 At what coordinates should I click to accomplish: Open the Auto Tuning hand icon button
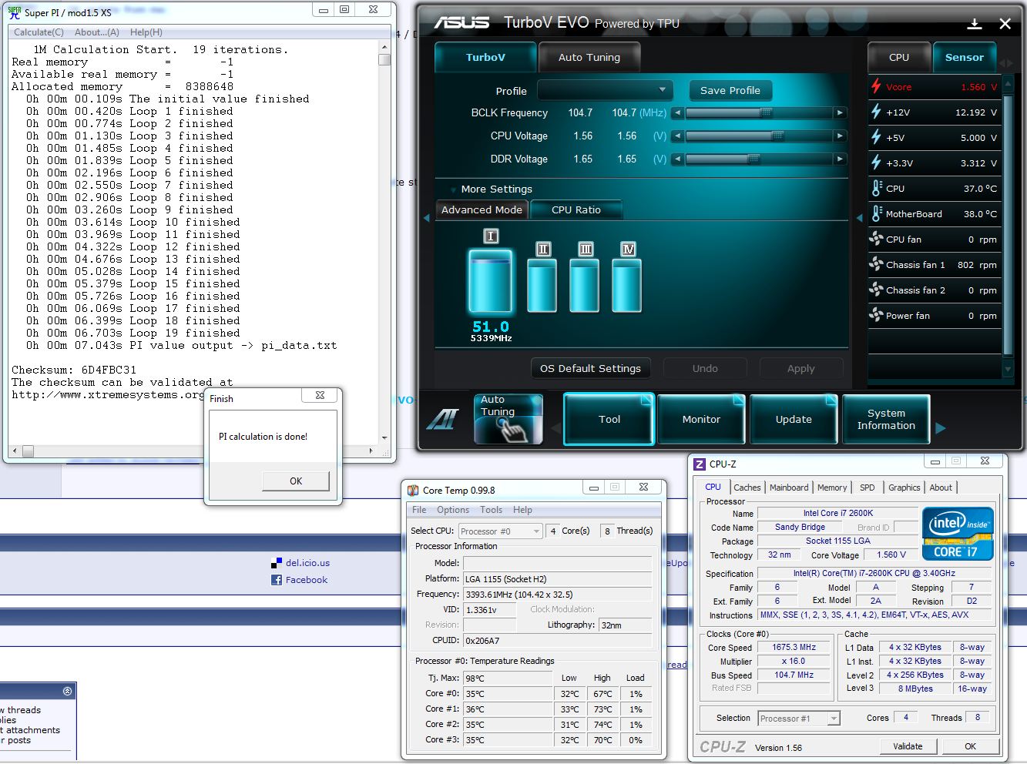508,419
